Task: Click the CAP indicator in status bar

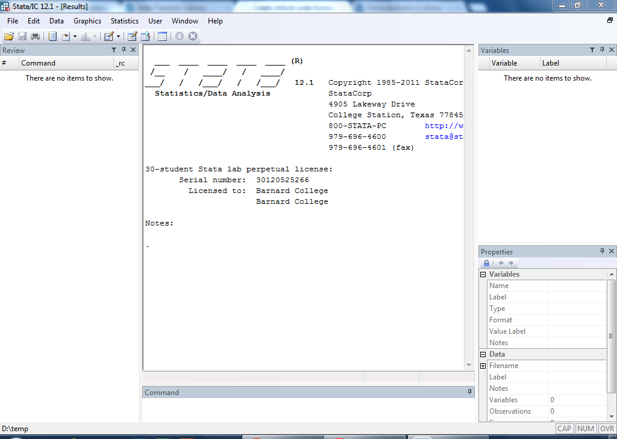Action: (564, 429)
